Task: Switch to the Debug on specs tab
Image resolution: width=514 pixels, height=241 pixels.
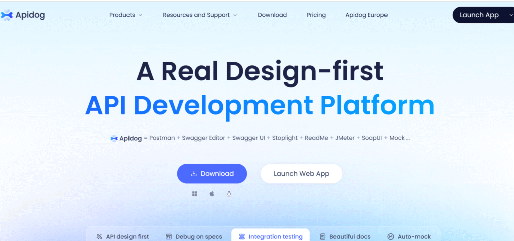Action: [194, 237]
